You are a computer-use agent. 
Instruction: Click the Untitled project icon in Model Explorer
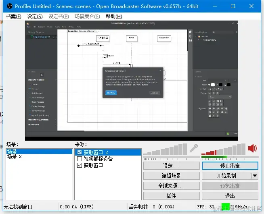(199, 37)
